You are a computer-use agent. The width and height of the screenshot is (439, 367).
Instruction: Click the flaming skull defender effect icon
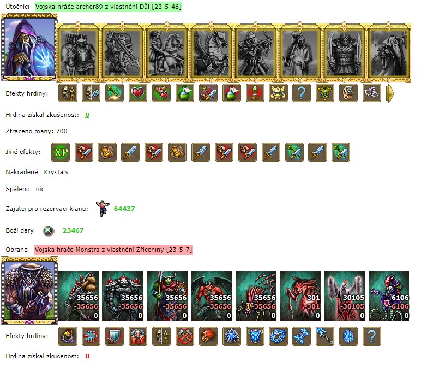(208, 336)
